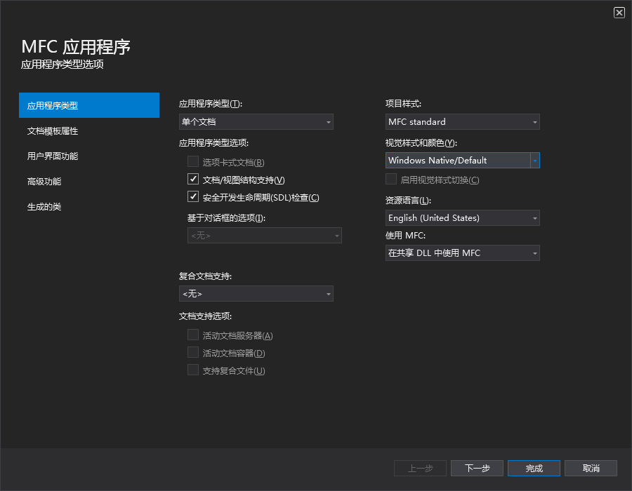Open the 资源语言 dropdown
The width and height of the screenshot is (632, 491).
462,217
